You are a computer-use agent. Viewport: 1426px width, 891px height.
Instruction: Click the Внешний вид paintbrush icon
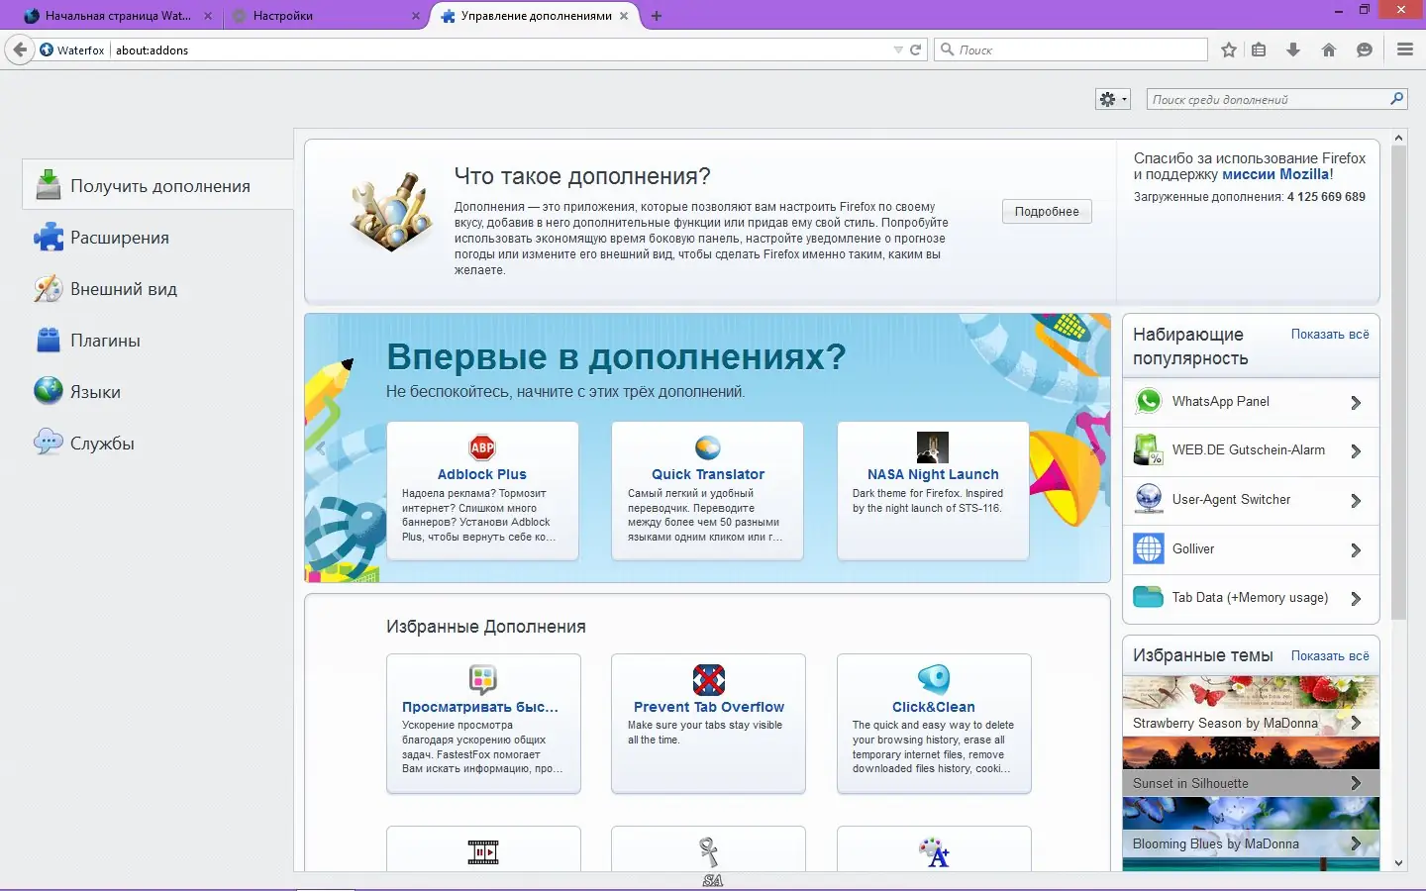(x=49, y=289)
